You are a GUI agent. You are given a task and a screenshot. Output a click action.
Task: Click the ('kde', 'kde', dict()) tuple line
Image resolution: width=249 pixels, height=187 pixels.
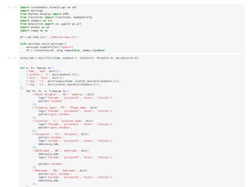[44, 71]
